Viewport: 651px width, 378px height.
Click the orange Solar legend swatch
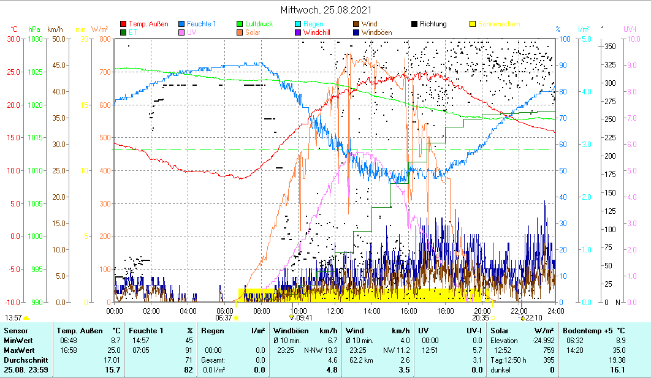(x=240, y=32)
